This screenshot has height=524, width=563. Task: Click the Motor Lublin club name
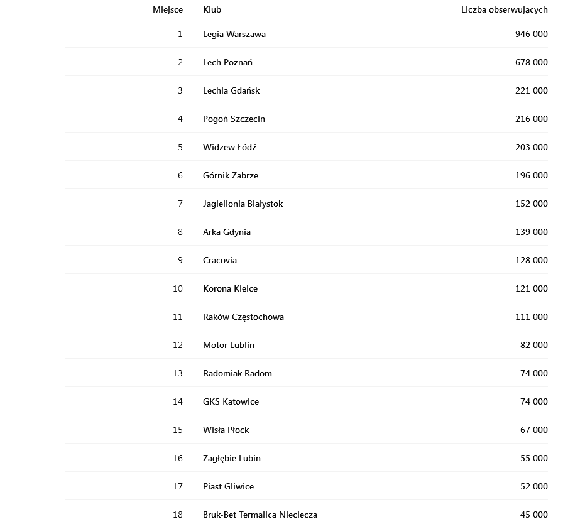coord(228,345)
